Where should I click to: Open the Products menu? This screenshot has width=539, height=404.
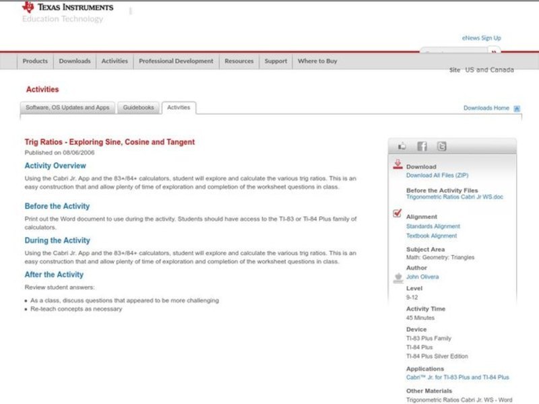click(x=35, y=61)
